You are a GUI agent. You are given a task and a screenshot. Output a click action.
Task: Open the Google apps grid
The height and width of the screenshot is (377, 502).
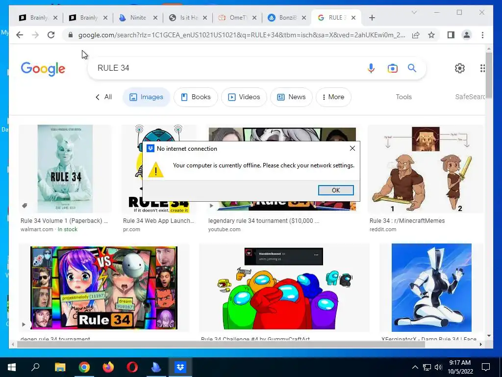pos(482,68)
